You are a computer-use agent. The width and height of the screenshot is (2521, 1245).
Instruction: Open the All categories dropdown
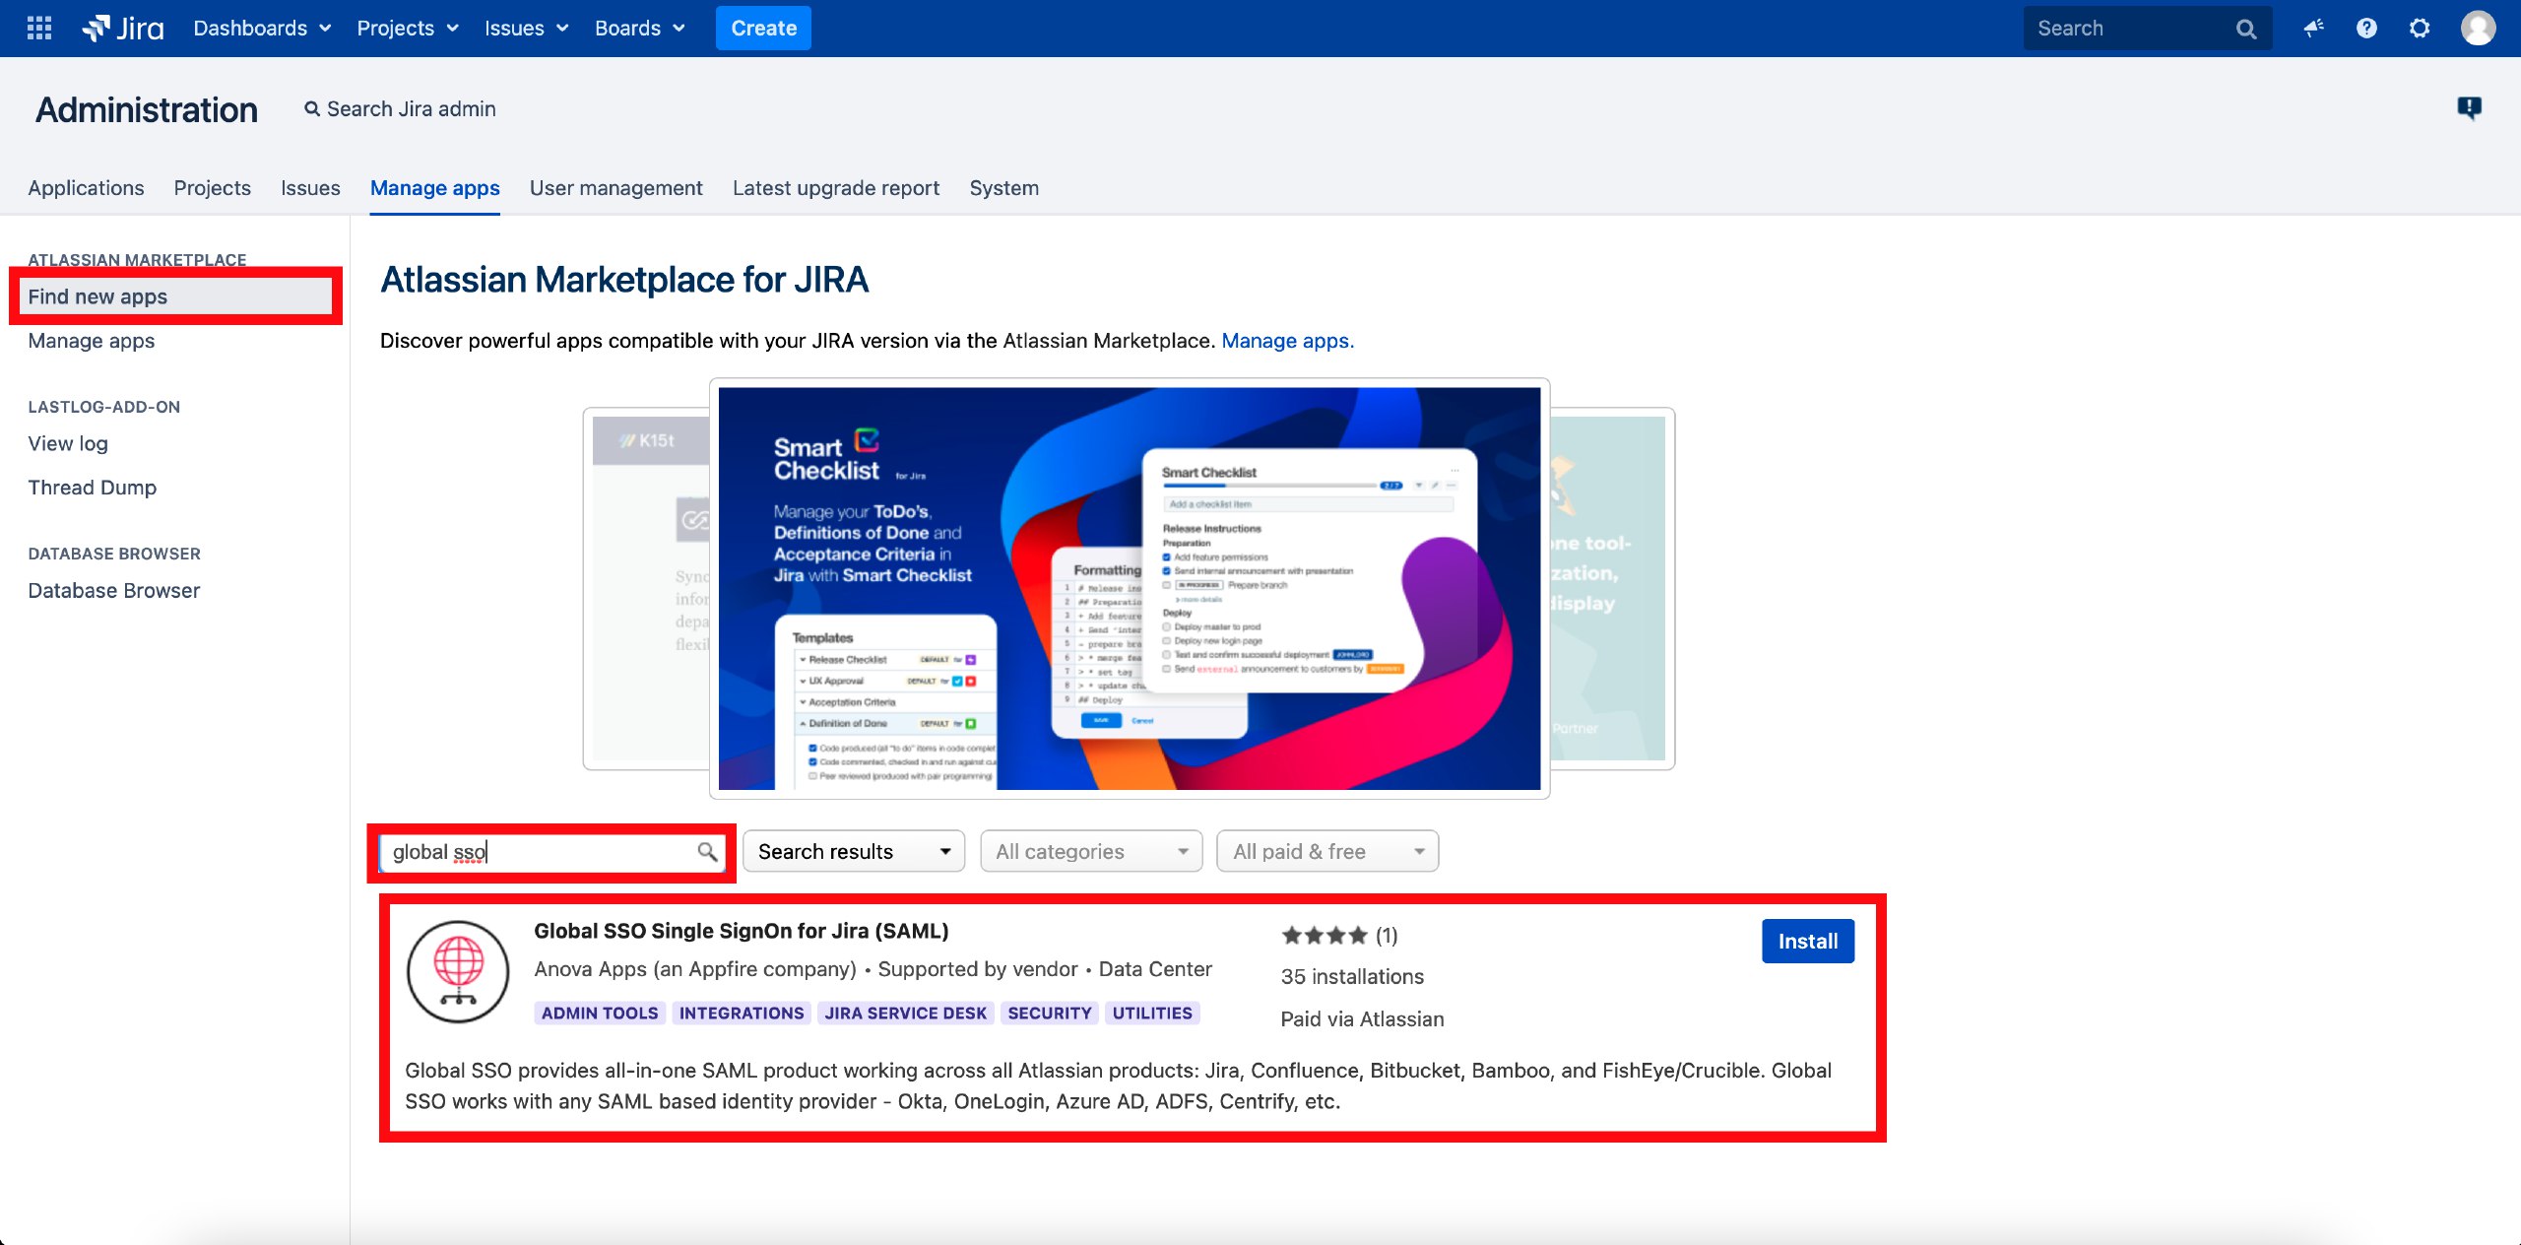(1091, 851)
